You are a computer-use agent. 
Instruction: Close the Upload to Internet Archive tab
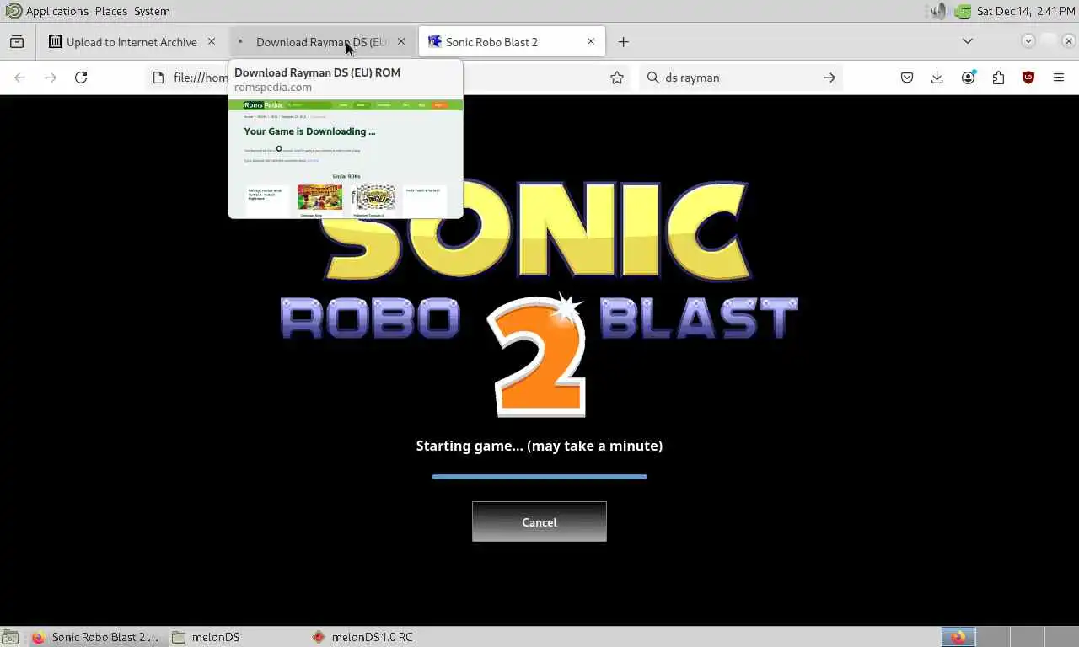pyautogui.click(x=211, y=42)
